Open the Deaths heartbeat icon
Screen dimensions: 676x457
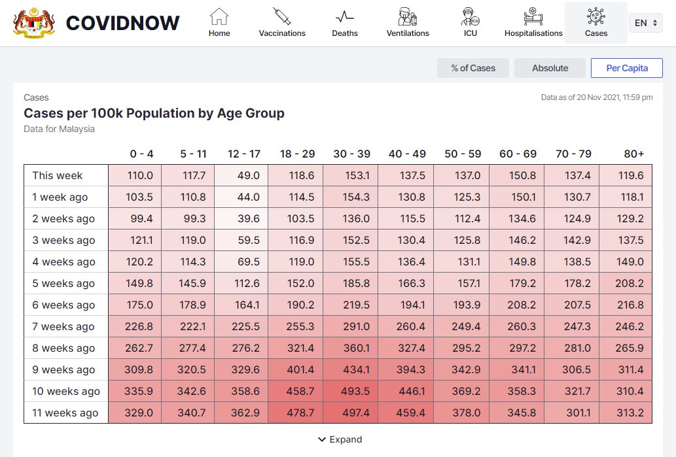tap(345, 16)
